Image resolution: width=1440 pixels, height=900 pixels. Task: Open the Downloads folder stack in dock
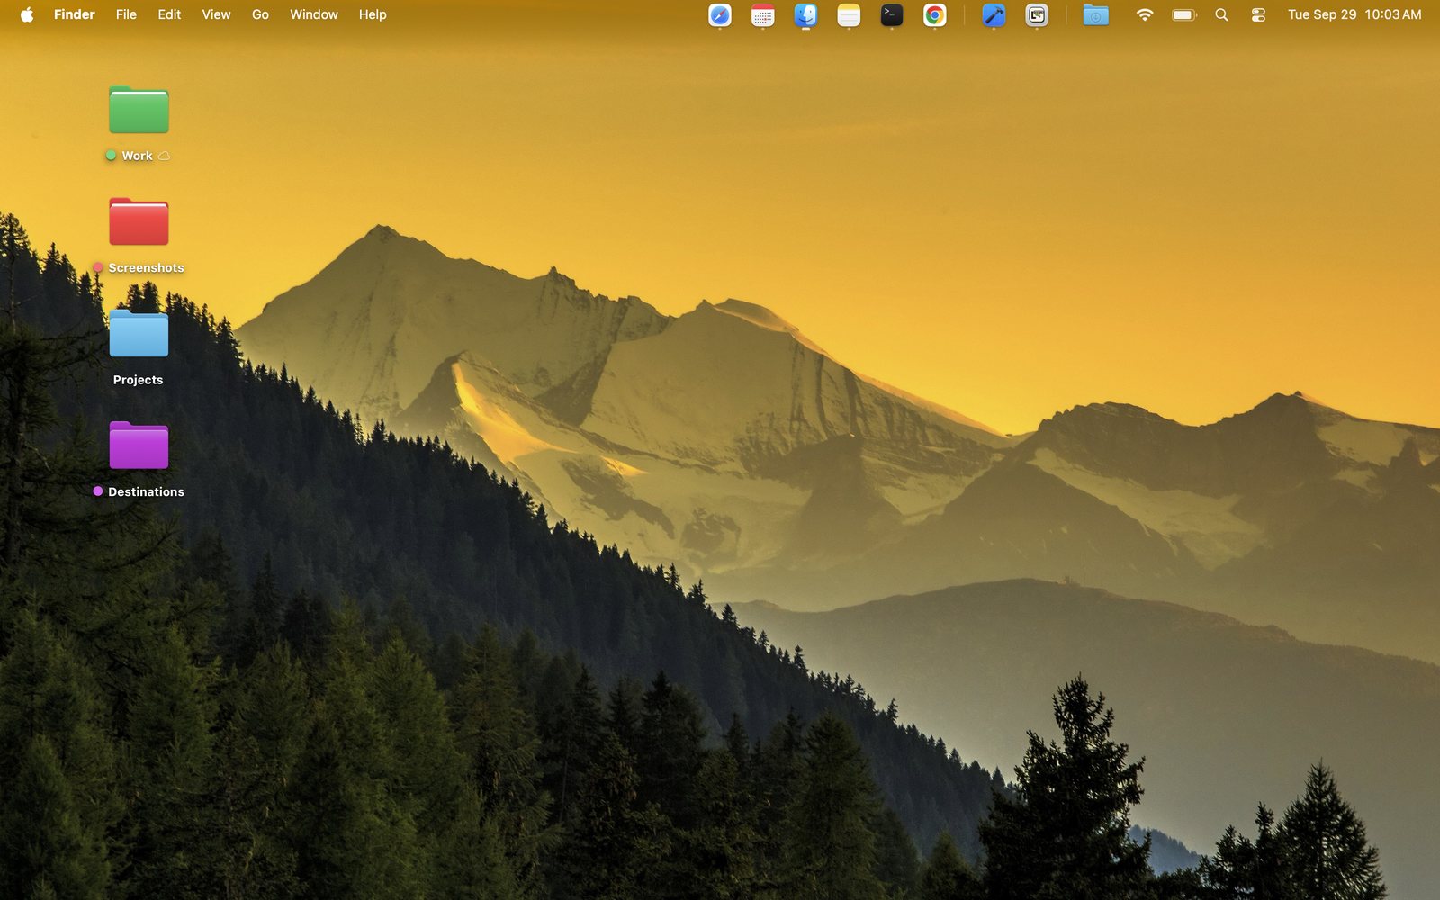(x=1095, y=15)
